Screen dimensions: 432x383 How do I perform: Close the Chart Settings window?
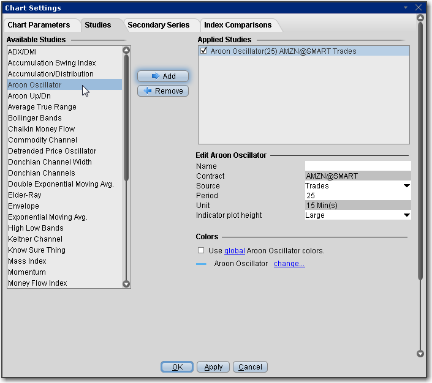click(419, 7)
